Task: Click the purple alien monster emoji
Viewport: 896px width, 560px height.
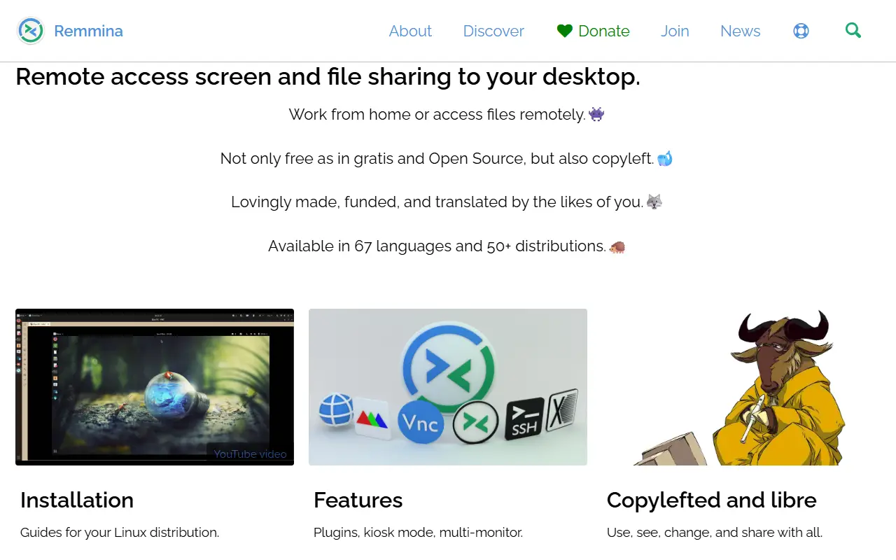Action: click(596, 114)
